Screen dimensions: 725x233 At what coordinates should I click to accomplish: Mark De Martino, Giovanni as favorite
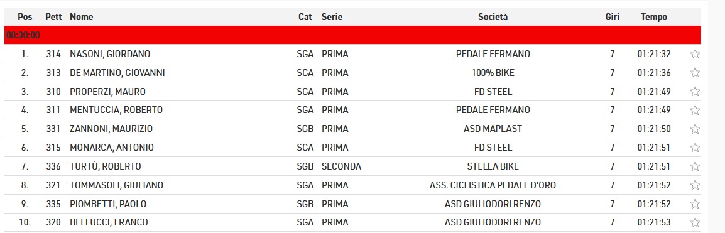tap(694, 73)
